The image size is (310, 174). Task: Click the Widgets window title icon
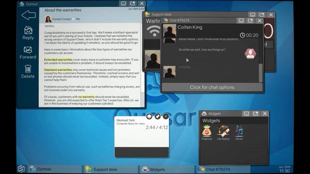[x=204, y=114]
